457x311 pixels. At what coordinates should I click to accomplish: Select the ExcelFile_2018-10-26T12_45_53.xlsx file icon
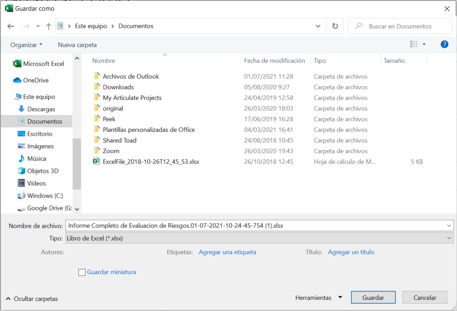tap(97, 162)
